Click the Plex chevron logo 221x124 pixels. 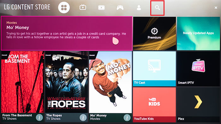[x=198, y=102]
